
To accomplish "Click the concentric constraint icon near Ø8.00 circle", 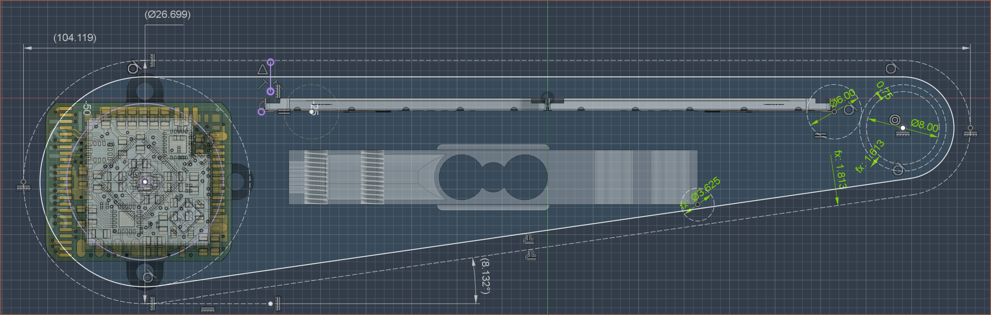I will (895, 120).
